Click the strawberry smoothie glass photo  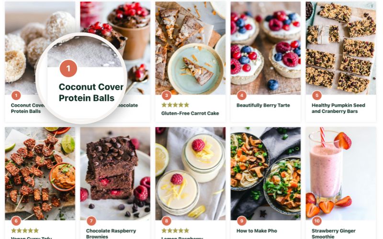(341, 174)
